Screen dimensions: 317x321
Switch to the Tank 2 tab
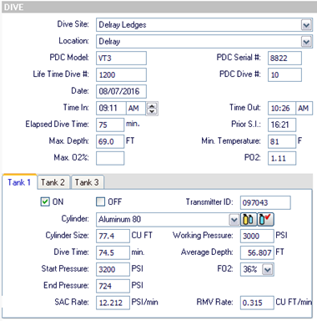coord(53,182)
